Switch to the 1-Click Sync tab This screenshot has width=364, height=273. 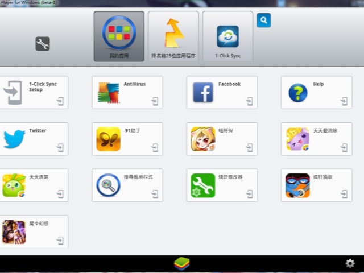(227, 36)
